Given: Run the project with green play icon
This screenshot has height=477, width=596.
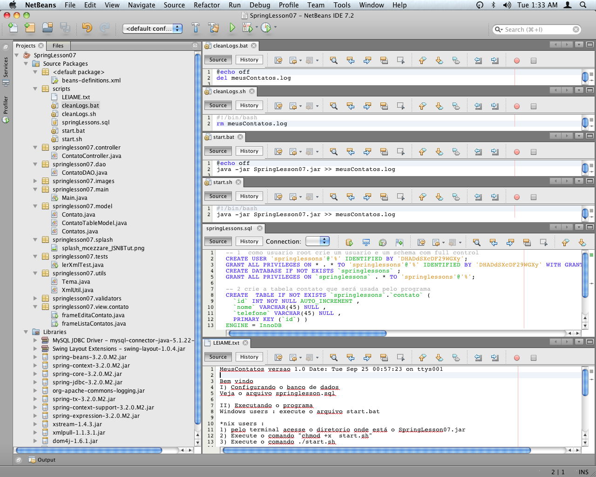Looking at the screenshot, I should (232, 28).
